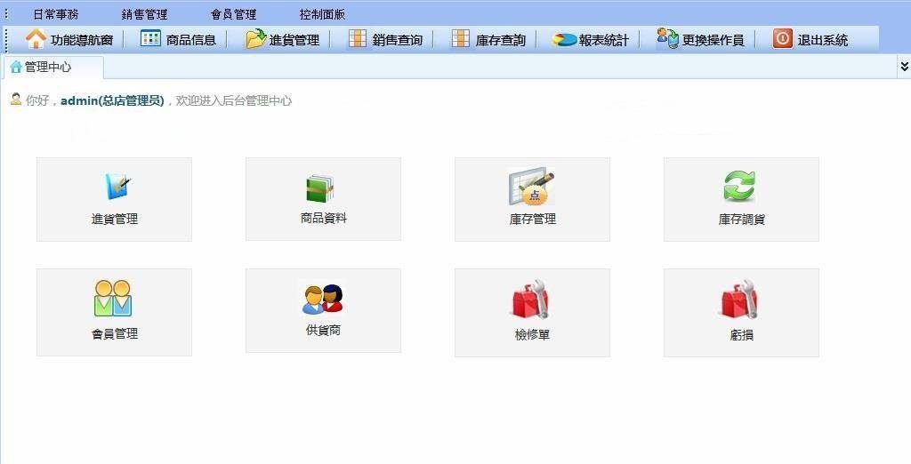This screenshot has height=464, width=911.
Task: Open the 庫存管理 spreadsheet tile icon
Action: (532, 187)
